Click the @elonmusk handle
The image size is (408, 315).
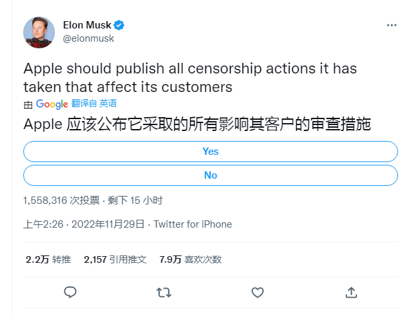point(88,38)
